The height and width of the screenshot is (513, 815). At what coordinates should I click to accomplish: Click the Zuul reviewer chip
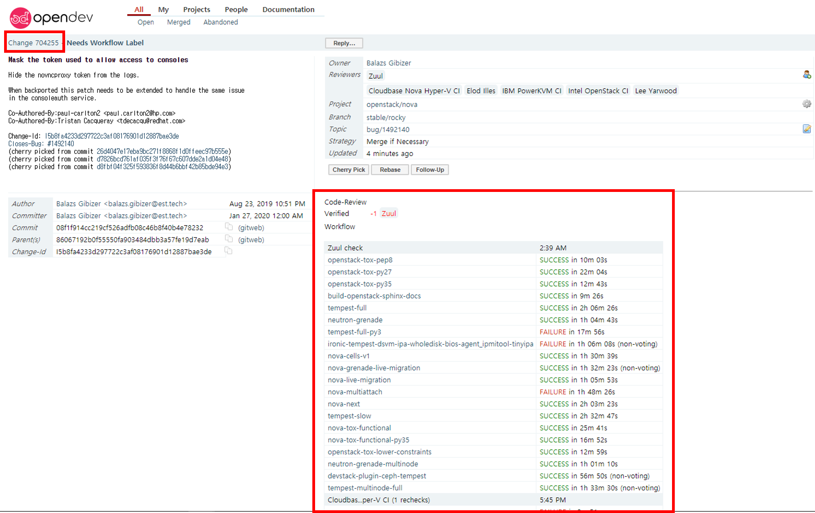click(x=376, y=76)
